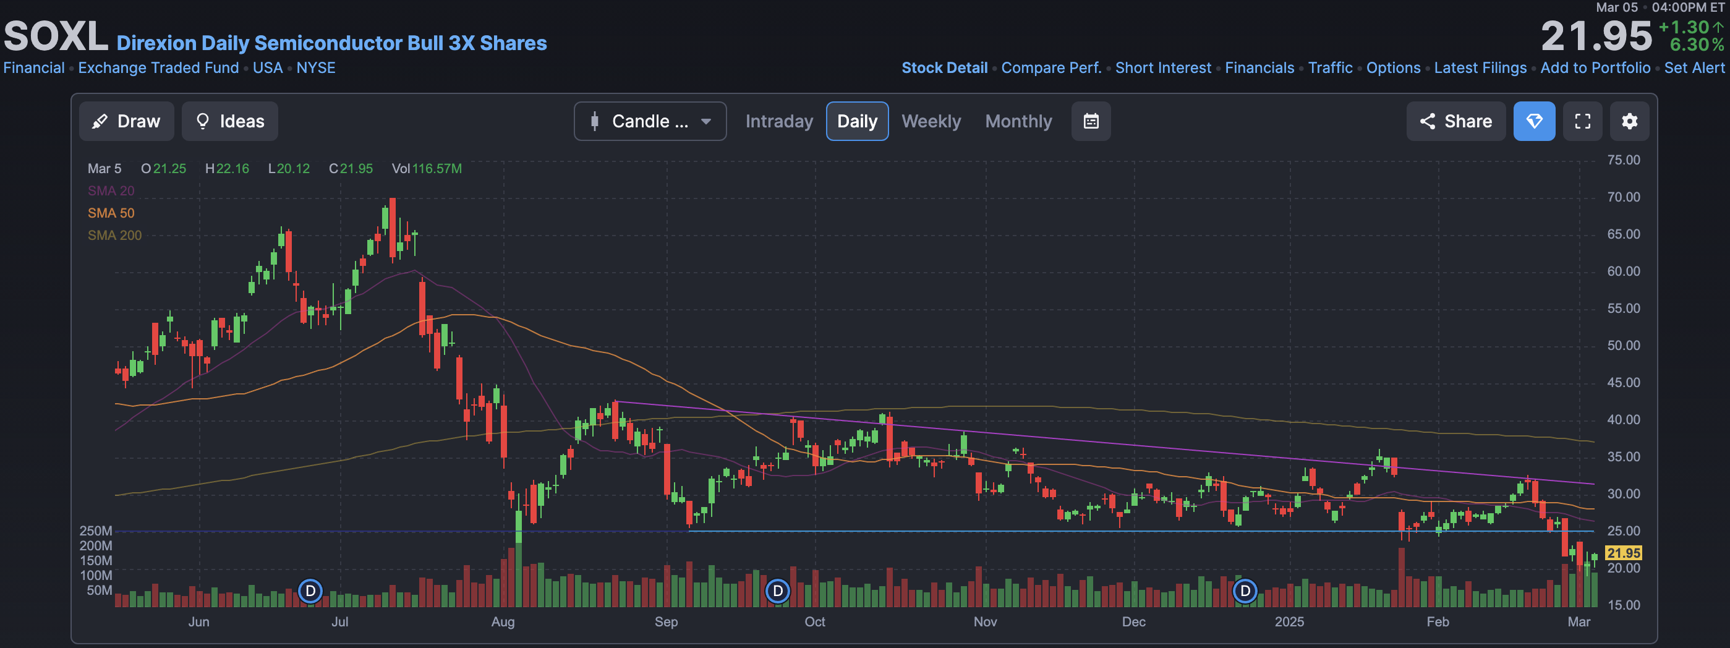Open the Compare Perf. link
This screenshot has height=648, width=1730.
pyautogui.click(x=1051, y=68)
